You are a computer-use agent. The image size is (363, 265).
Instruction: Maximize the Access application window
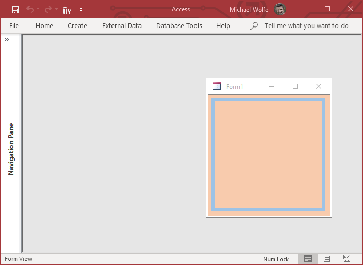point(327,9)
